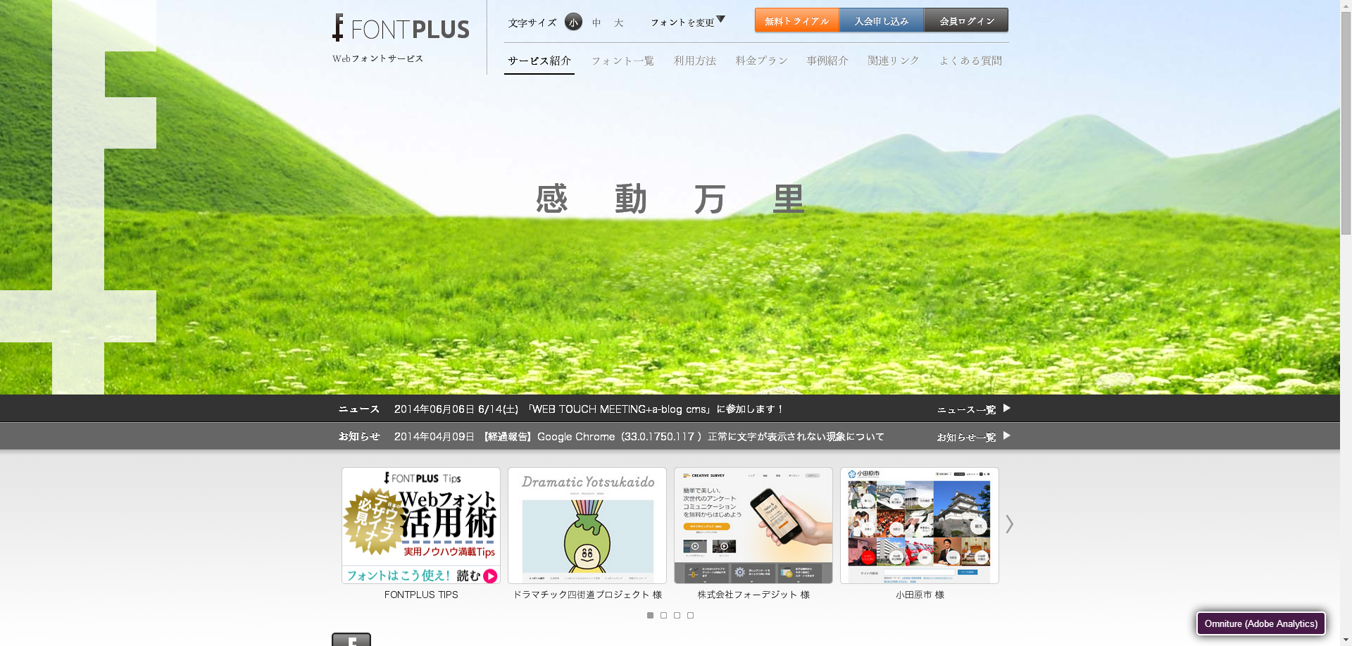Click the notices list arrow icon
1352x646 pixels.
click(1007, 436)
